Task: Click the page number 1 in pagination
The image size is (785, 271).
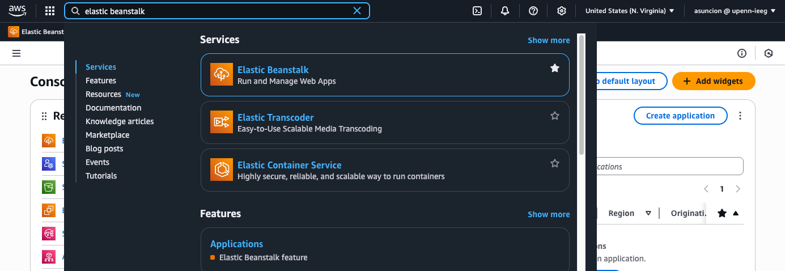Action: [x=722, y=189]
